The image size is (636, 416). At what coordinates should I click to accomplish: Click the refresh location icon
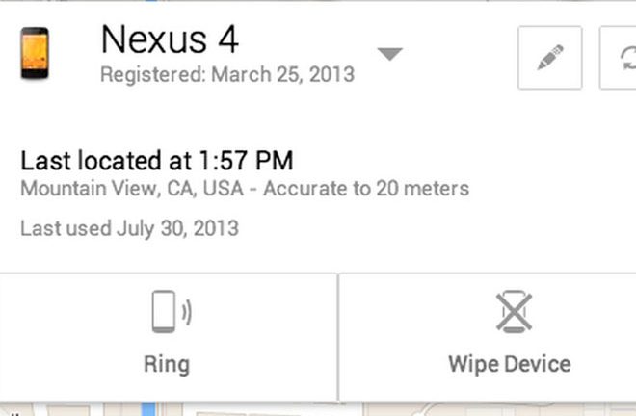coord(618,58)
